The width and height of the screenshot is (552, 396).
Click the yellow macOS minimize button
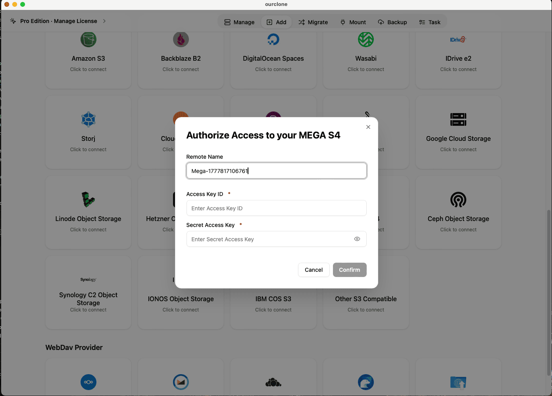tap(15, 4)
